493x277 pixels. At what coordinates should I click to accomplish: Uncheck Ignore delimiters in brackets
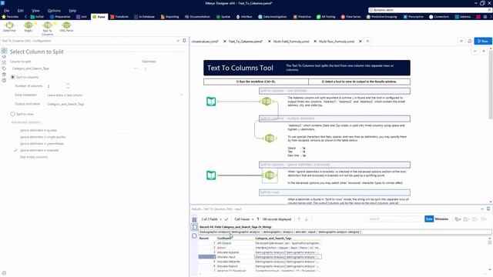(x=16, y=150)
